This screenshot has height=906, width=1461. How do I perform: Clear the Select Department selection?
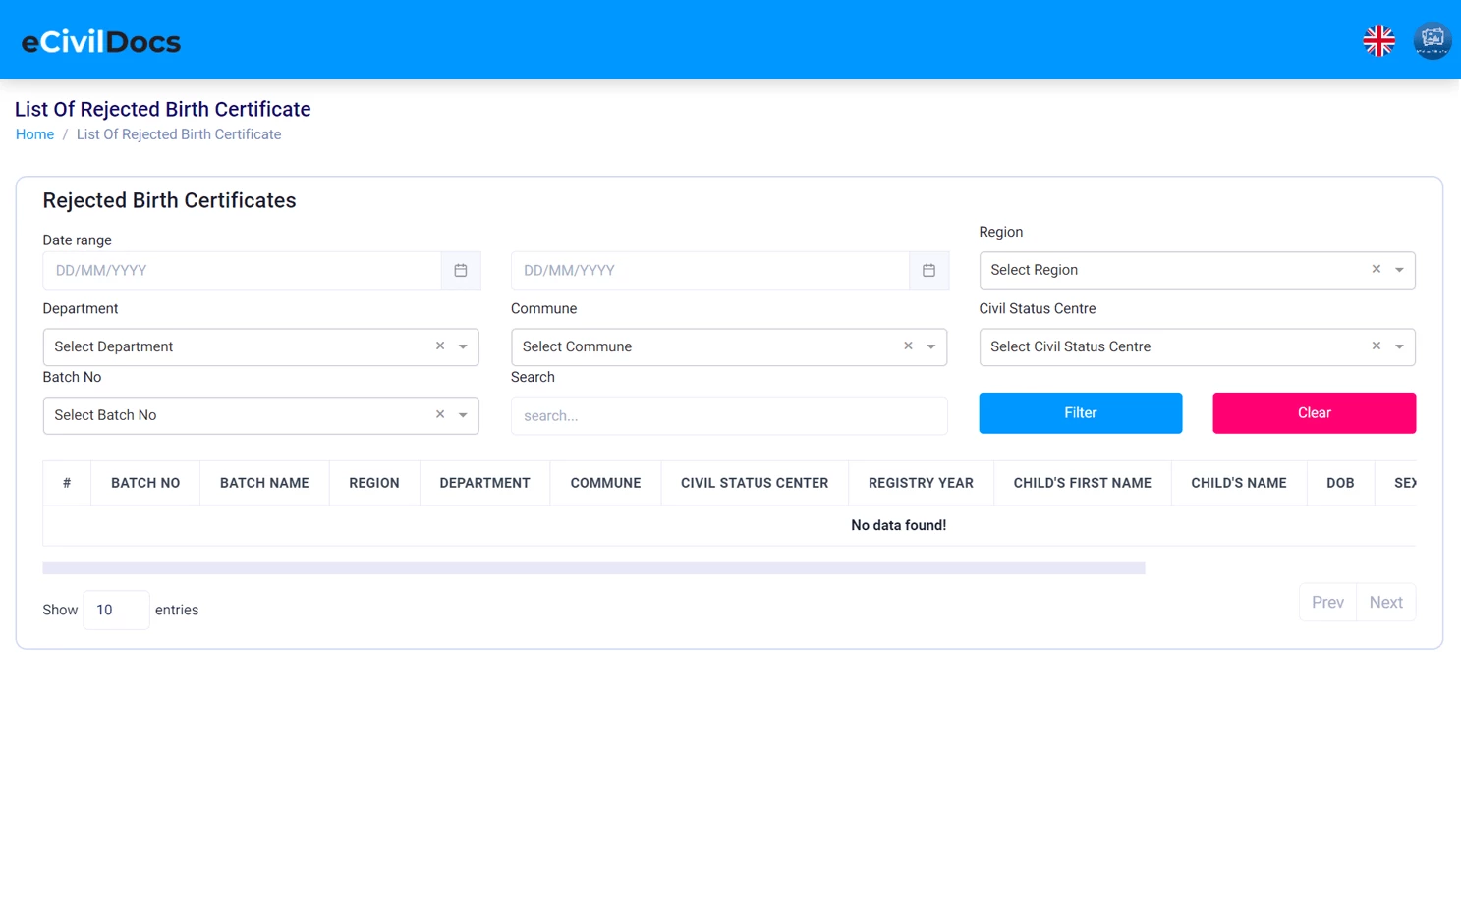(x=439, y=346)
